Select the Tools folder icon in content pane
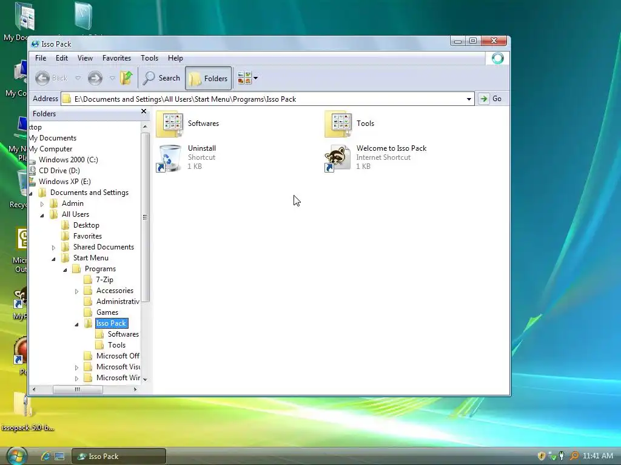This screenshot has height=465, width=621. [x=338, y=124]
